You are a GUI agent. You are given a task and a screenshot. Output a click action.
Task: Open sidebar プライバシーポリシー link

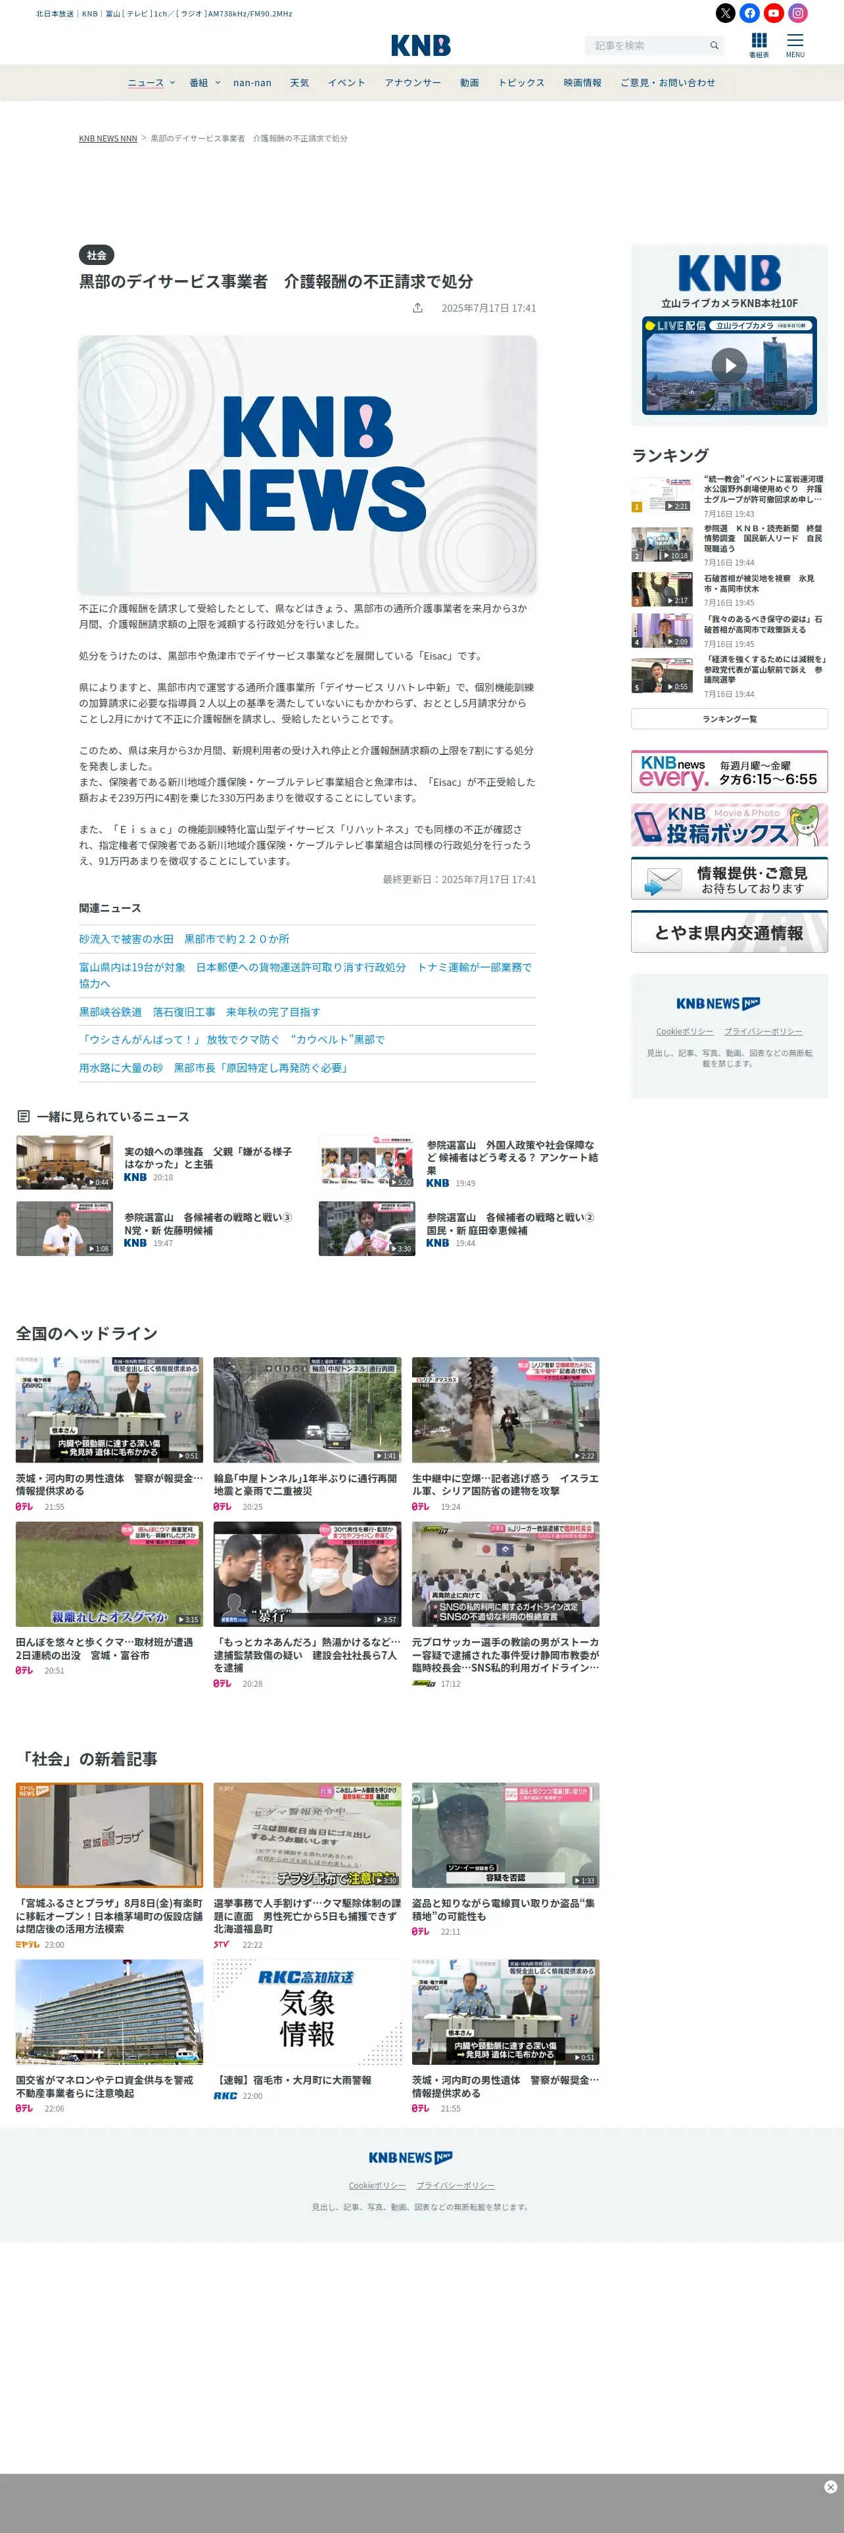pyautogui.click(x=763, y=1032)
